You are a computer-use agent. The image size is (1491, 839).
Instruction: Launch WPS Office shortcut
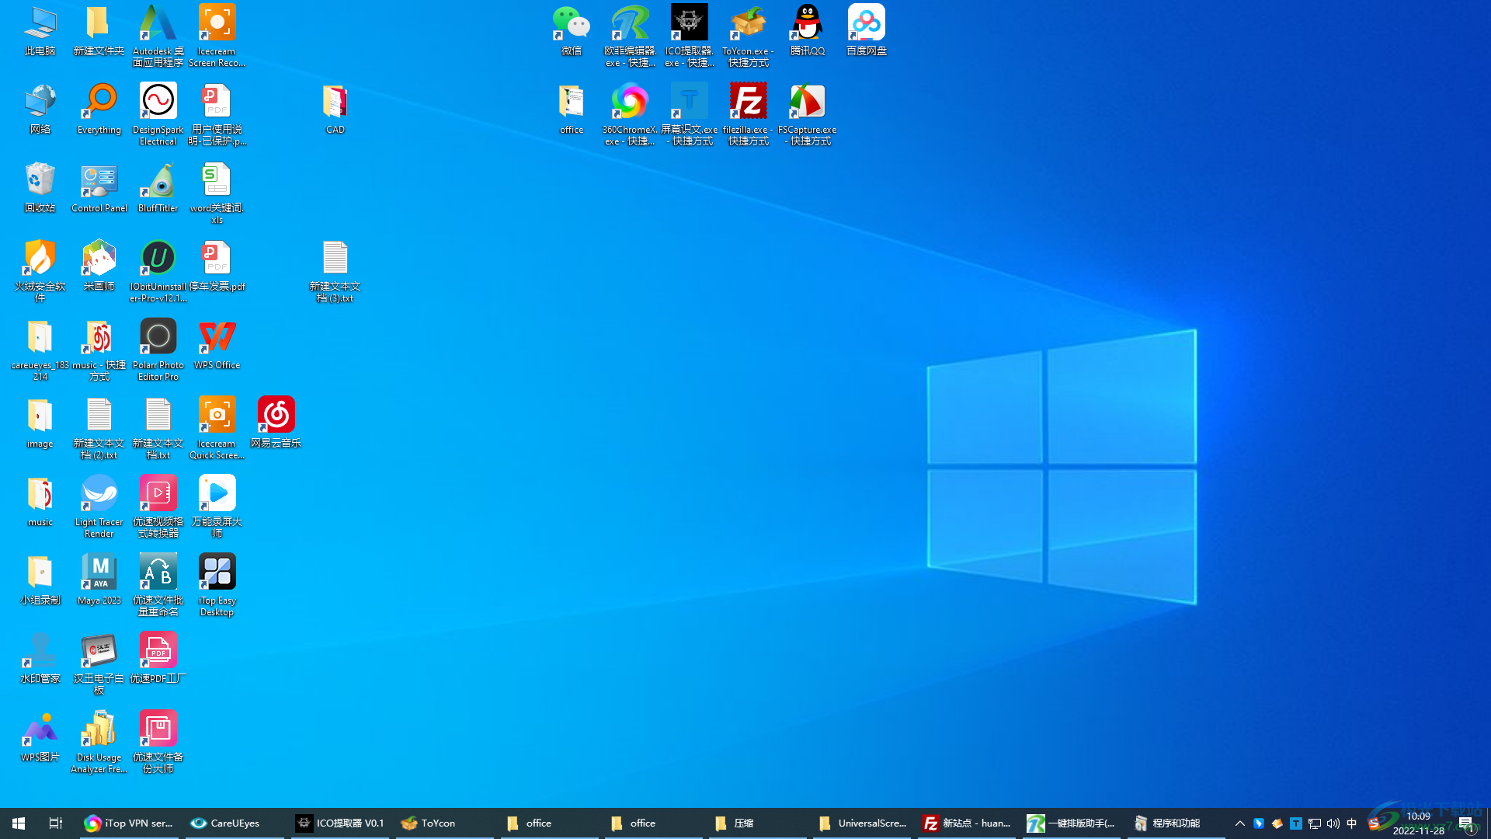pos(217,345)
